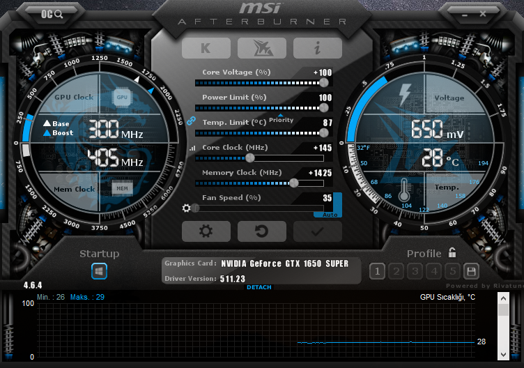Show the information i button
Image resolution: width=524 pixels, height=368 pixels.
tap(318, 48)
